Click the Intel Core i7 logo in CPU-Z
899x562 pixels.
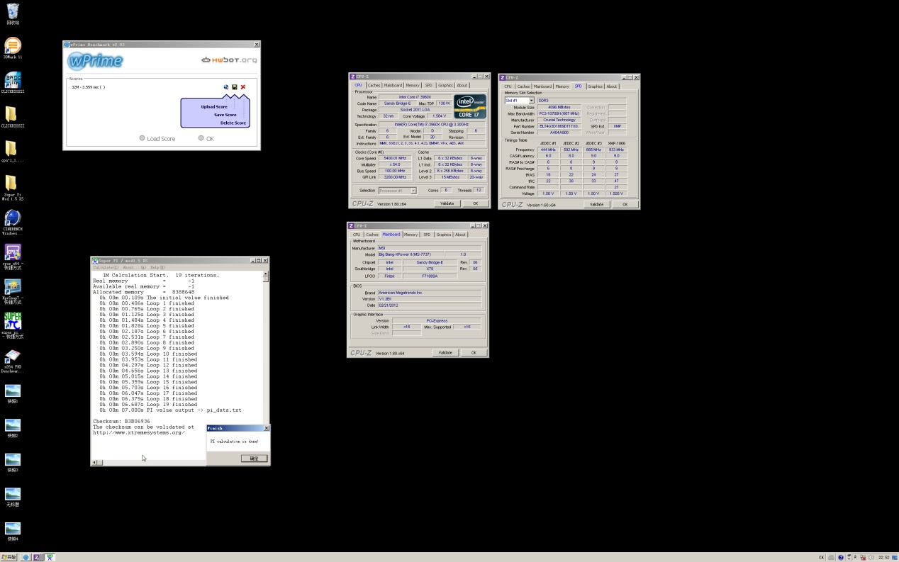470,106
